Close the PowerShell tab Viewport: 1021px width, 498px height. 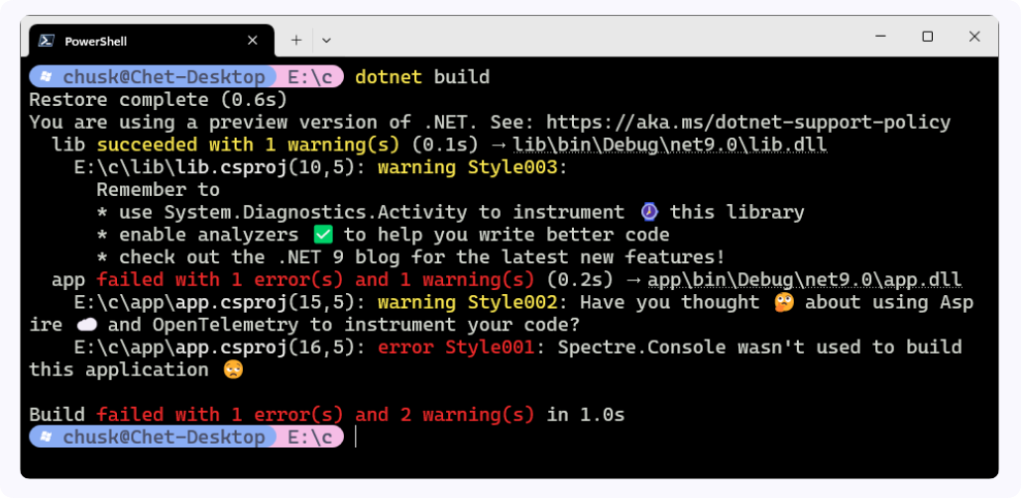253,41
